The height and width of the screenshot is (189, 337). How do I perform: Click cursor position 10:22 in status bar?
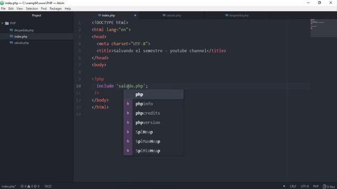pos(48,186)
